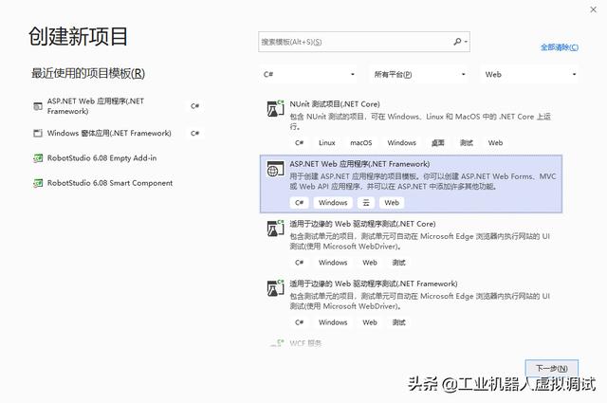The image size is (607, 403).
Task: Select ASP.NET Web application (.NET Framework) template
Action: (411, 184)
